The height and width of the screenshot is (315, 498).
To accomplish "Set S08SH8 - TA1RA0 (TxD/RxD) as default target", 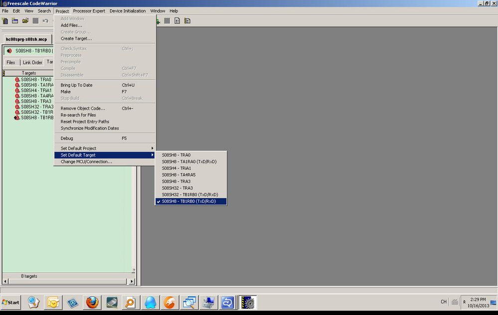I will coord(191,162).
